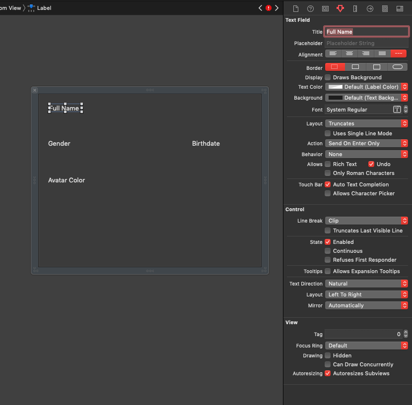This screenshot has height=405, width=412.
Task: Open the Focus Ring dropdown
Action: 366,346
